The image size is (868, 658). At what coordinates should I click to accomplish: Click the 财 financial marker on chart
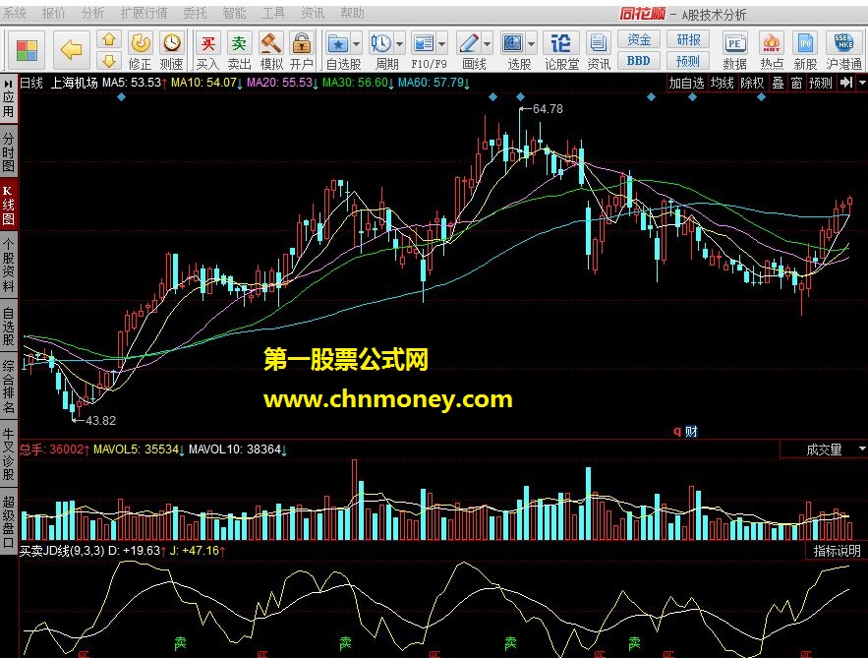(x=691, y=431)
